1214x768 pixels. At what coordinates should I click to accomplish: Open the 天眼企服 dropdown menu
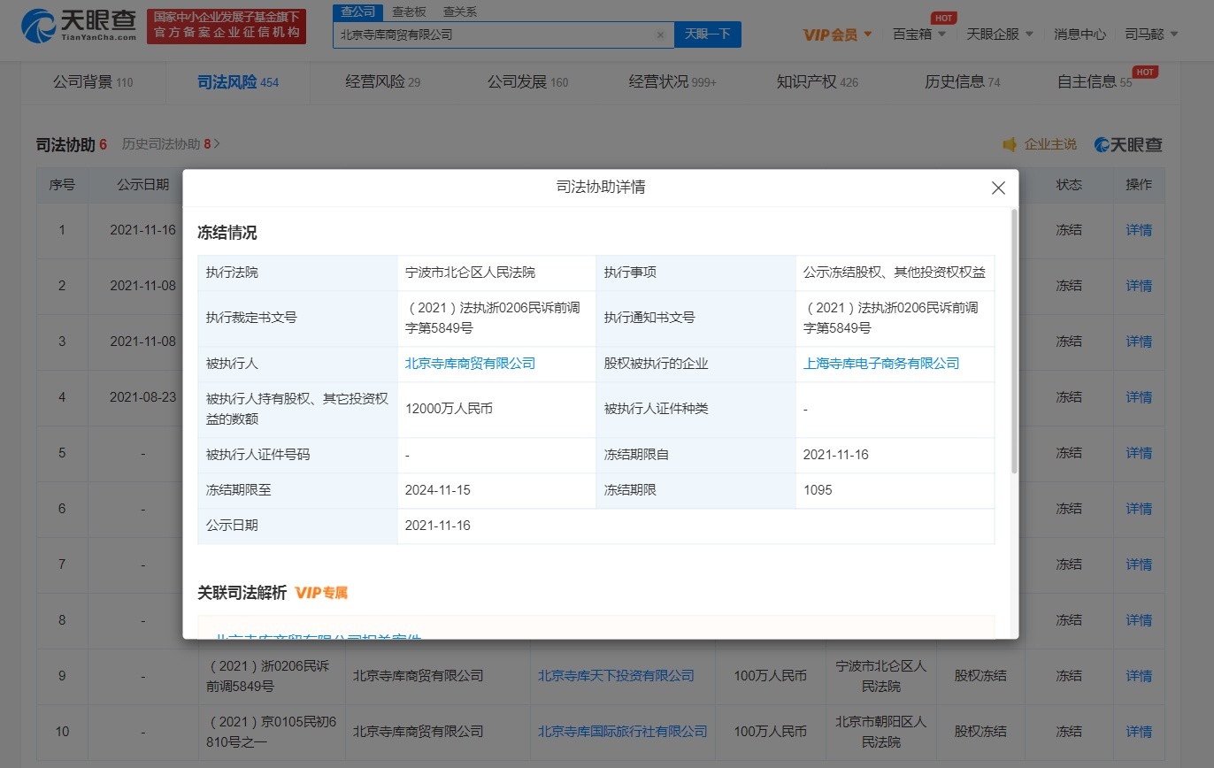[1000, 34]
